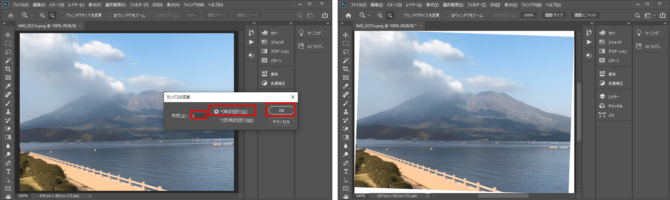The width and height of the screenshot is (670, 200).
Task: Select counterclockwise rotation radio button
Action: pos(216,120)
